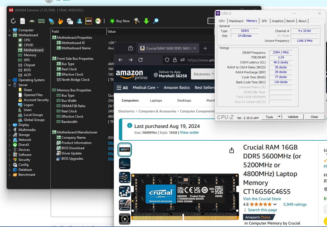Switch to the SPD tab in CPU-Z
Image resolution: width=327 pixels, height=227 pixels.
pos(264,21)
